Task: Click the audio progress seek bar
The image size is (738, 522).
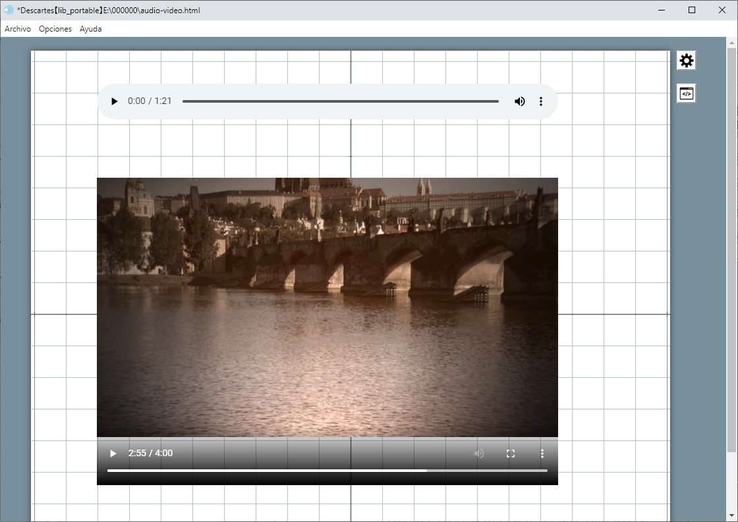Action: pyautogui.click(x=340, y=101)
